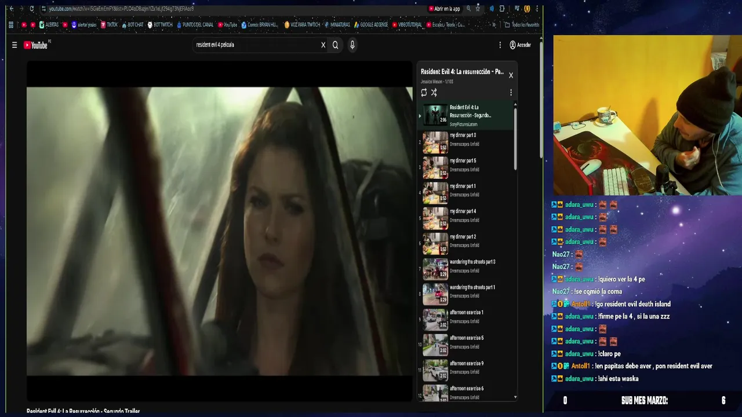Open 'wandering the streets part 1' video
Image resolution: width=742 pixels, height=417 pixels.
pyautogui.click(x=466, y=294)
